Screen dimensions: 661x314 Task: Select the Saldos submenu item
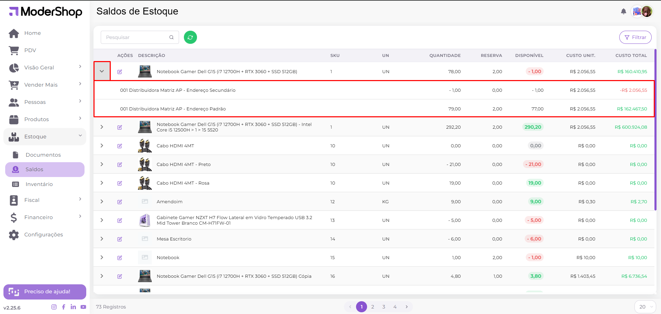click(x=45, y=169)
